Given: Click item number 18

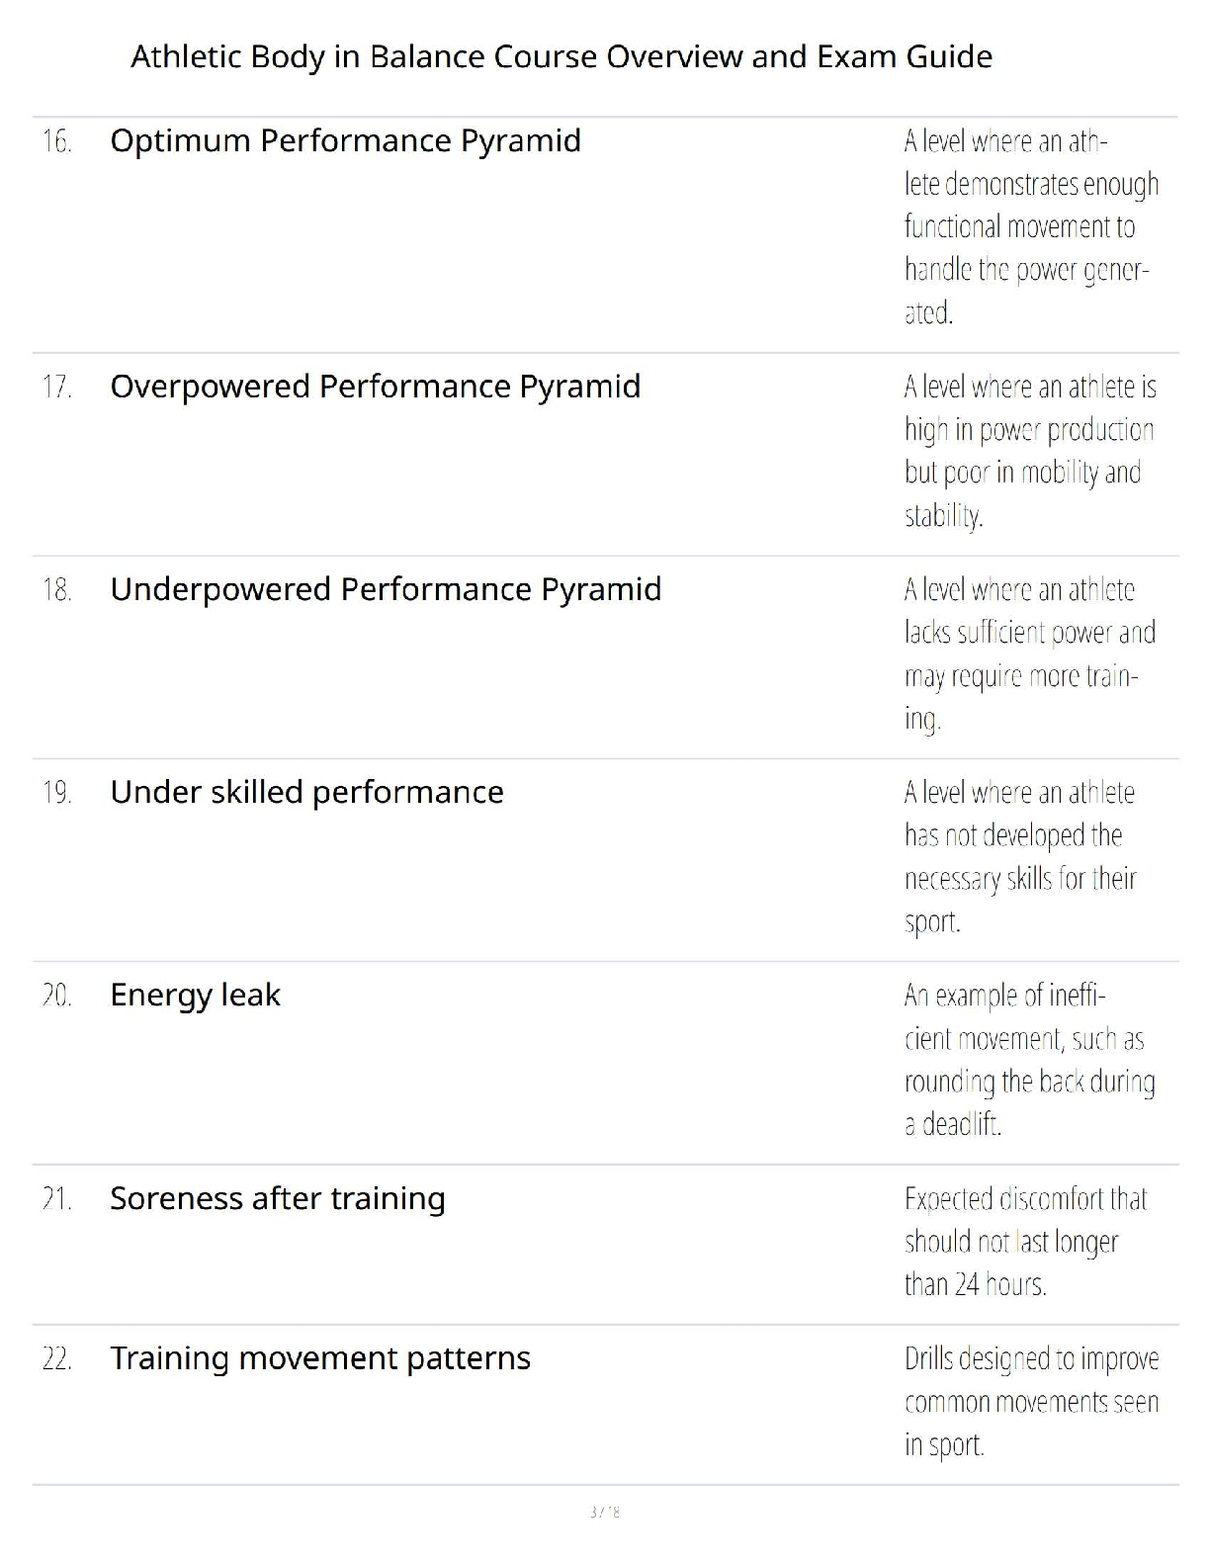Looking at the screenshot, I should 57,590.
